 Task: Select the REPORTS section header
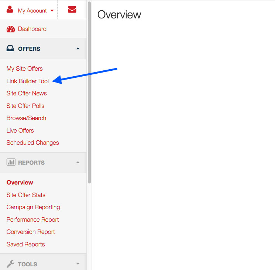point(43,162)
